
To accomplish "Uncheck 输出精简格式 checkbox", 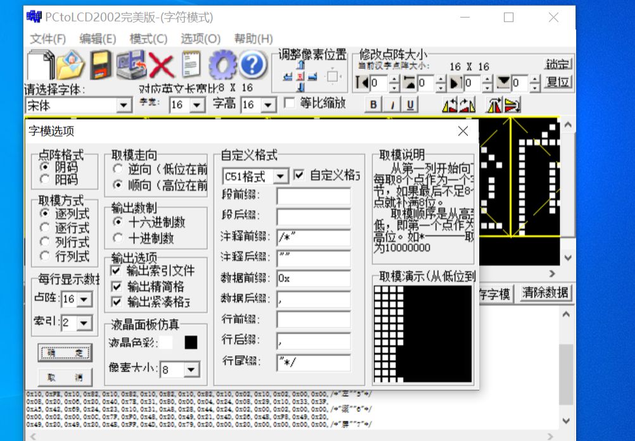I will (116, 287).
